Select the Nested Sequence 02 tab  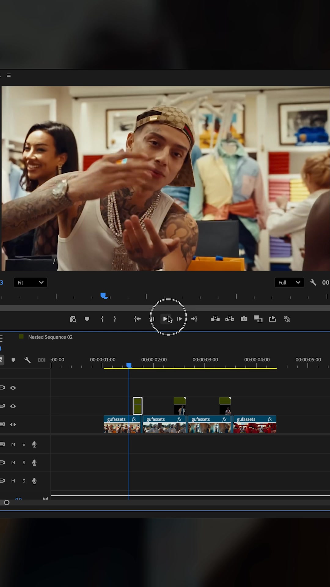pos(50,337)
